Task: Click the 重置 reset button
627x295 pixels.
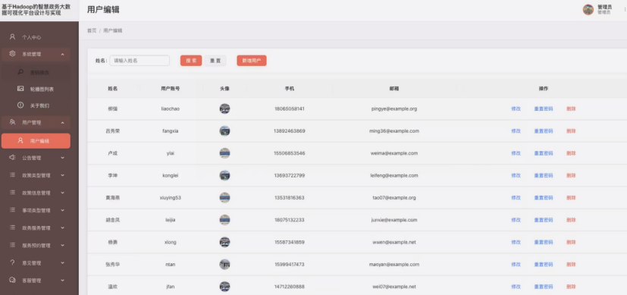Action: pos(215,61)
